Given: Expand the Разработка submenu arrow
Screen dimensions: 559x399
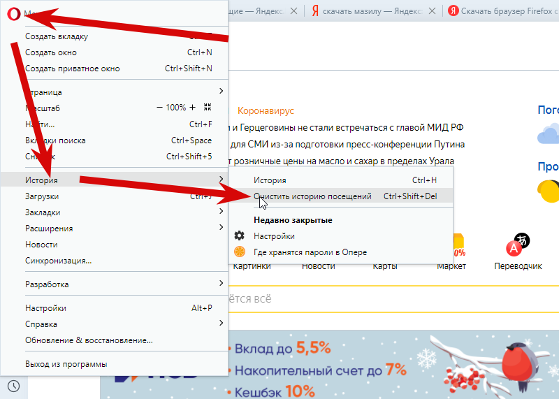Looking at the screenshot, I should pos(221,283).
